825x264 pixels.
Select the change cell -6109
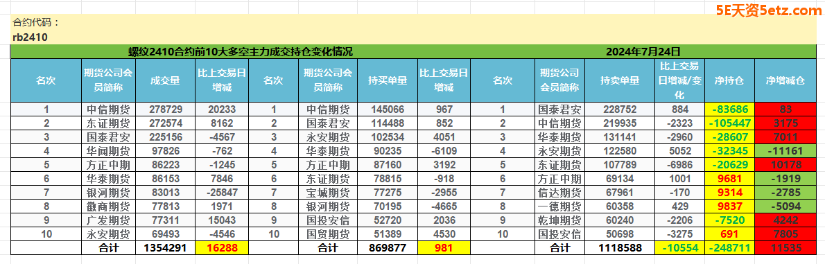[444, 151]
